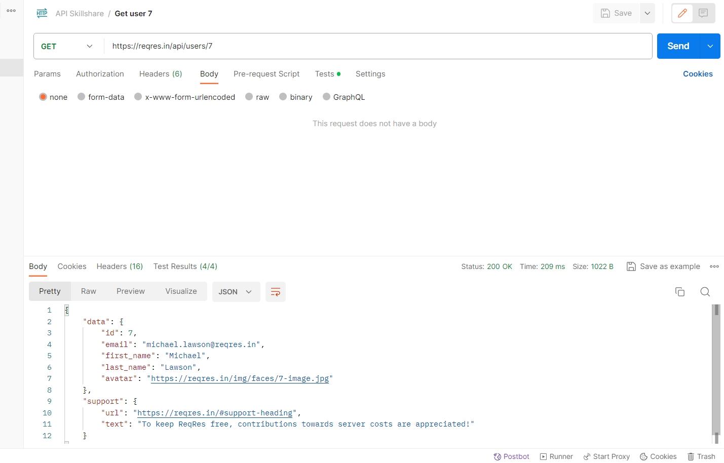Image resolution: width=724 pixels, height=463 pixels.
Task: Send the request
Action: [x=678, y=46]
